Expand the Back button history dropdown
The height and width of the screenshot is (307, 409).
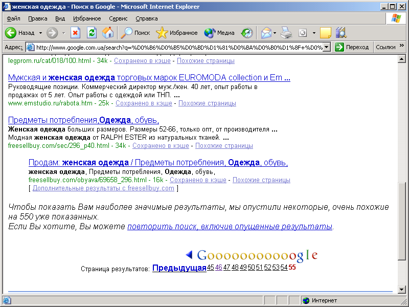40,33
